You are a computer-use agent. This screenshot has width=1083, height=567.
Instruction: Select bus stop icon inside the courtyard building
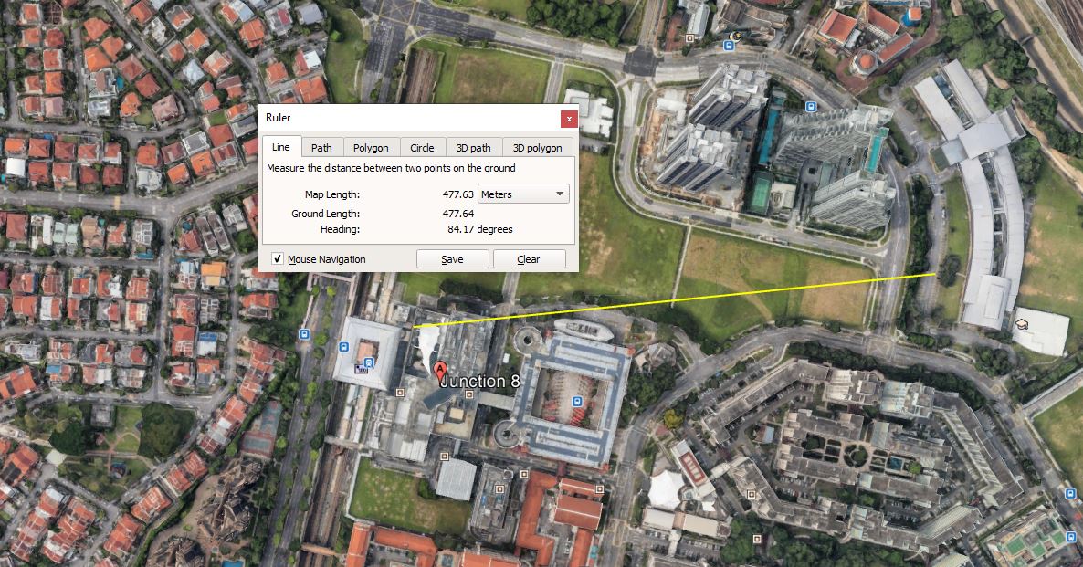pyautogui.click(x=577, y=401)
